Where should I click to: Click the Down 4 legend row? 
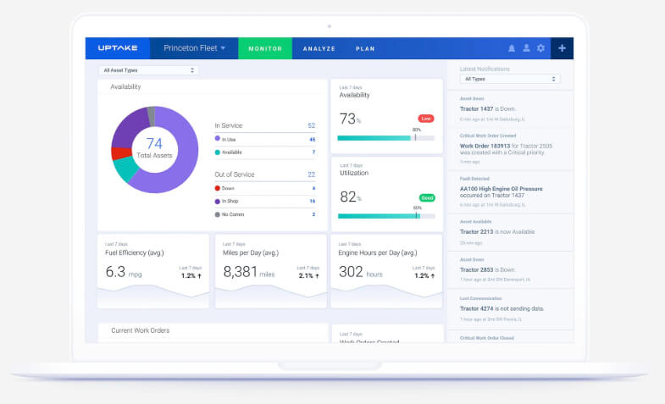pyautogui.click(x=265, y=188)
